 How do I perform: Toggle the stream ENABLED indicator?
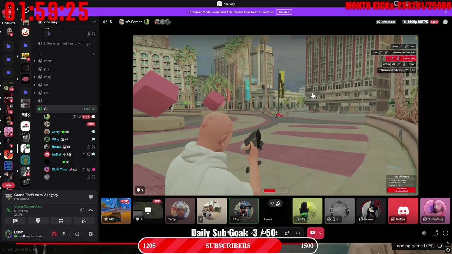(x=386, y=22)
